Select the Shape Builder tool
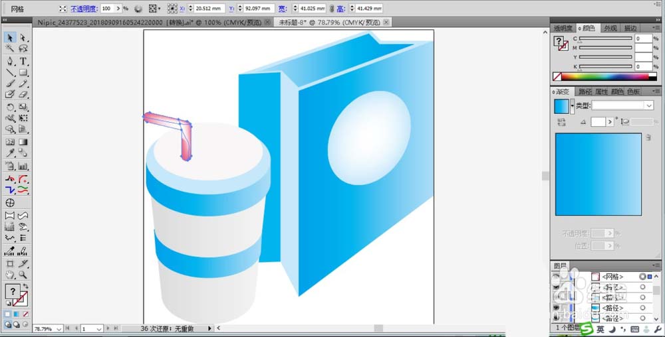665x337 pixels. 10,129
